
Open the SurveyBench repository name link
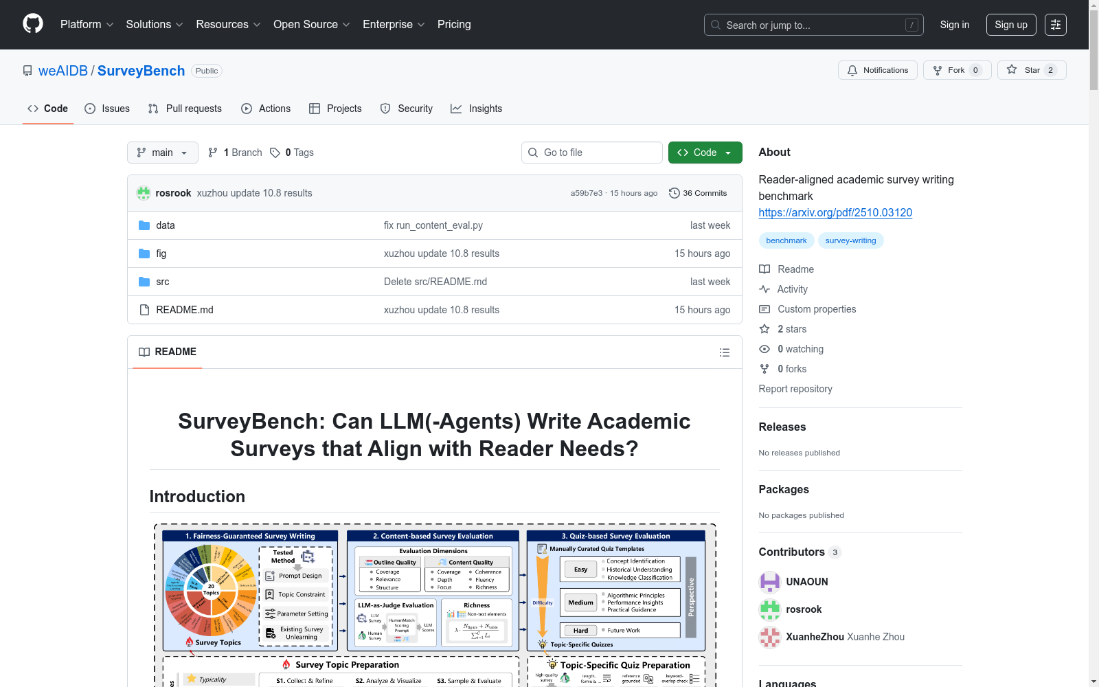click(141, 71)
